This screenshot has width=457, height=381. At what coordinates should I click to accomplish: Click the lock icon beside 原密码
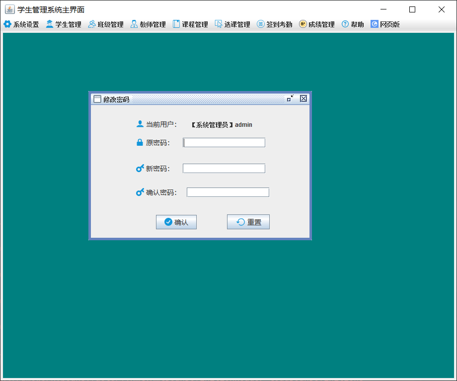[140, 142]
